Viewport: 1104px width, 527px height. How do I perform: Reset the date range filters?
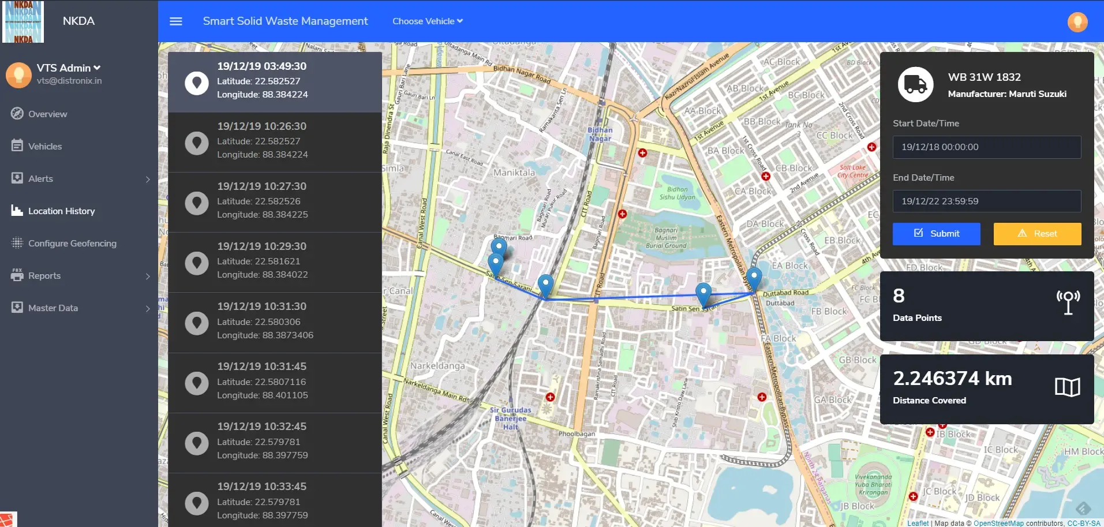click(x=1037, y=234)
